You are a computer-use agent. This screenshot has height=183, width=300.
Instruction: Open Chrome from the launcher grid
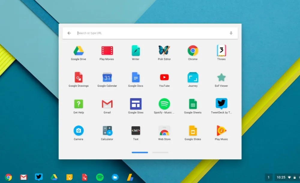193,51
